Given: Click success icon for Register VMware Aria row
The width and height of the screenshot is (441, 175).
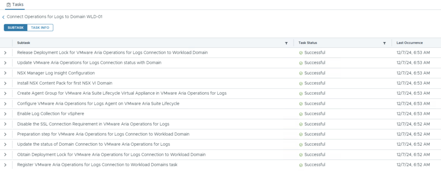Looking at the screenshot, I should click(301, 165).
